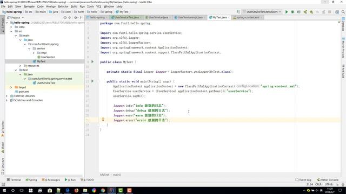
Task: Run the selected configuration with the green play icon
Action: [x=287, y=12]
